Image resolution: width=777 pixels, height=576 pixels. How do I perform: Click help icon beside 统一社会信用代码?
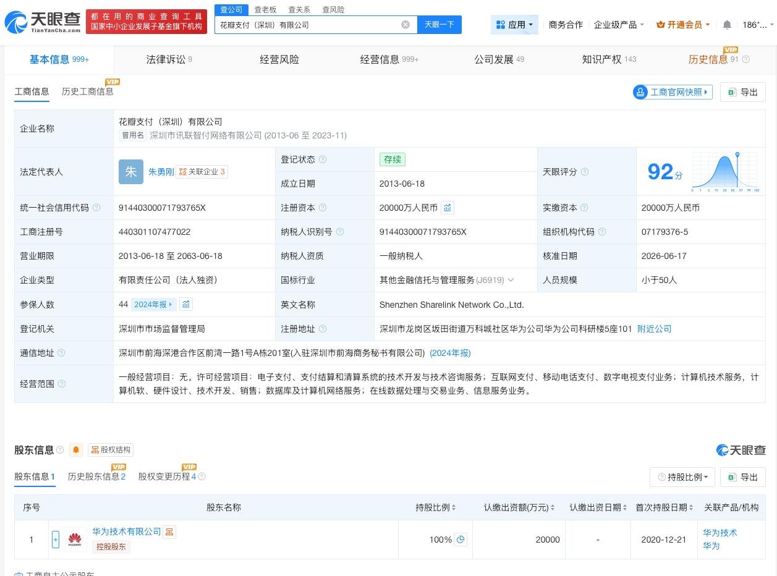96,208
